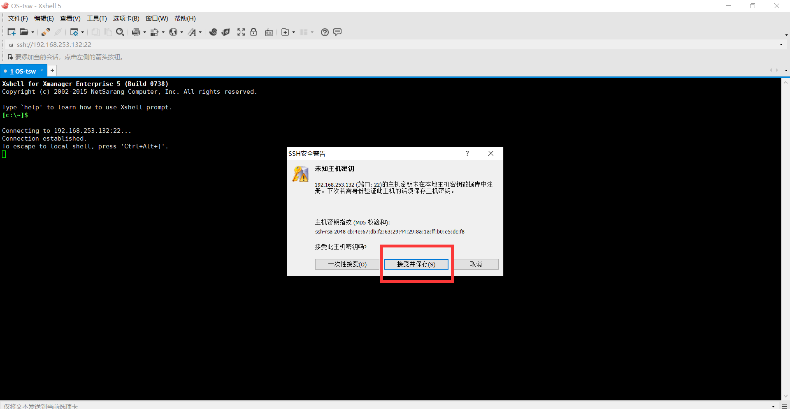Click the address bar ssh://192.168.253.132:22
The width and height of the screenshot is (790, 409).
(x=54, y=44)
